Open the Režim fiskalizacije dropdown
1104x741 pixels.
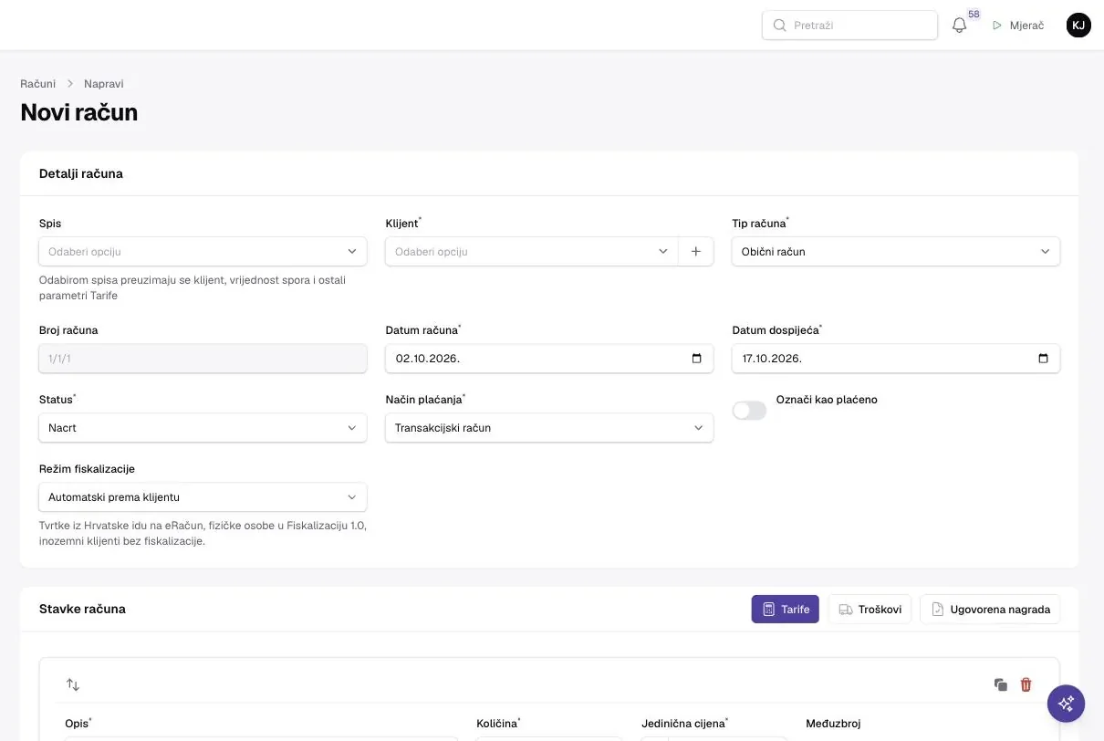point(203,497)
